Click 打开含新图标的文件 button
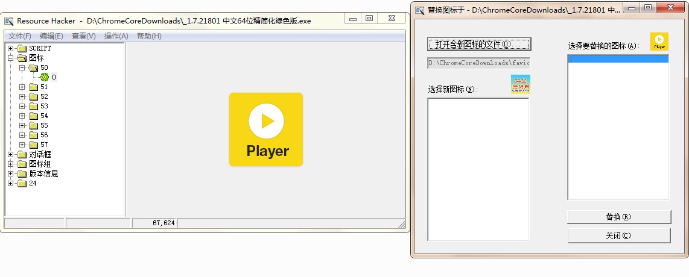 479,44
